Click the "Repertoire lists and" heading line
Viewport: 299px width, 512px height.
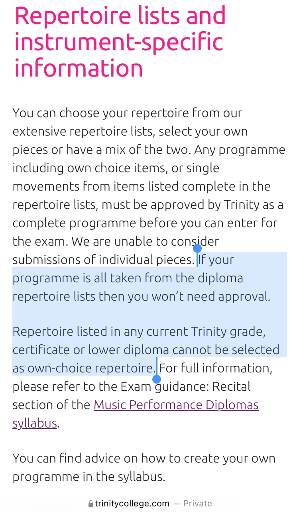(120, 15)
